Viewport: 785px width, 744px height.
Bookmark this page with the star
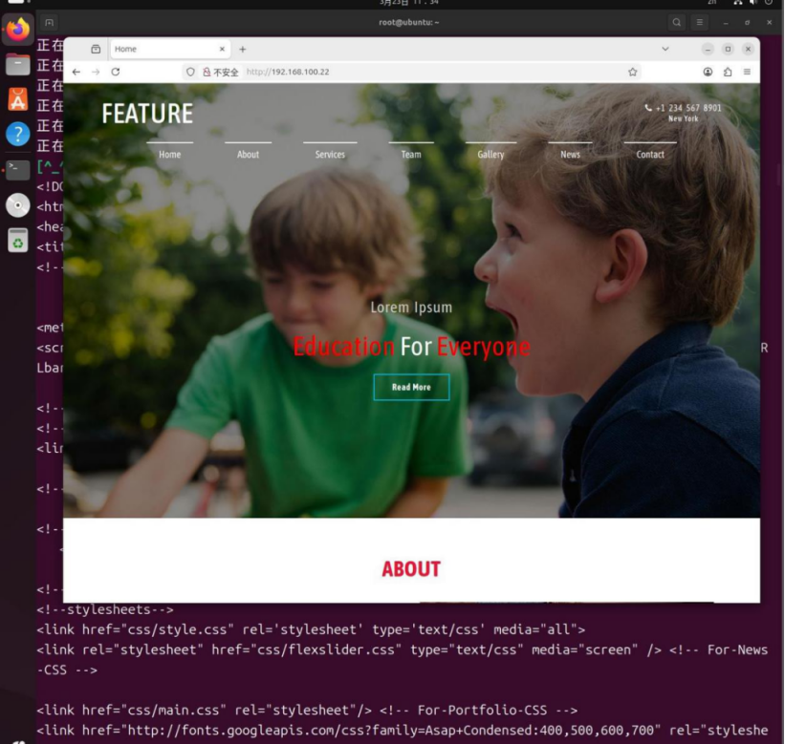pos(633,72)
